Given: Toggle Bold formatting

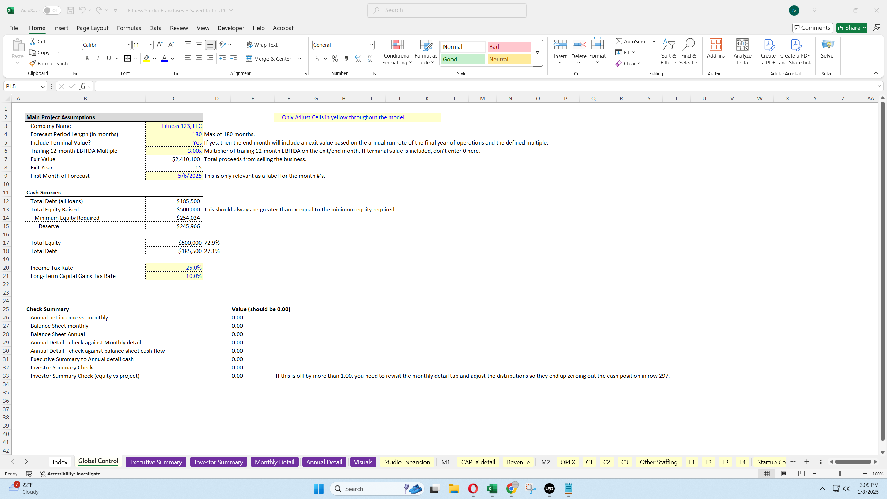Looking at the screenshot, I should coord(87,59).
